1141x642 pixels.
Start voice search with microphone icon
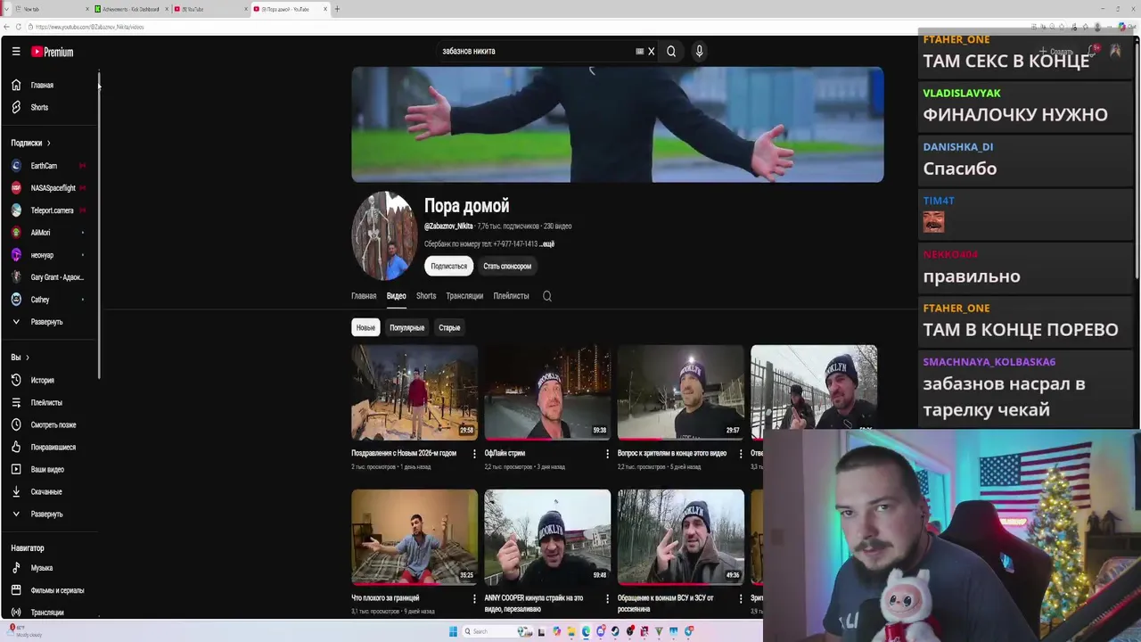point(699,51)
